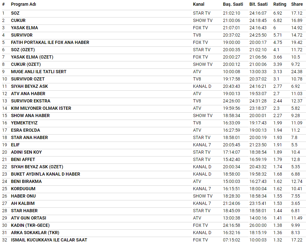This screenshot has height=244, width=306.
Task: Click 'ADINI SEN KOY' program name
Action: pos(26,152)
